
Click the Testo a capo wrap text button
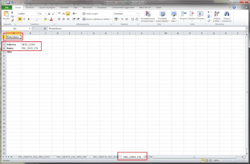[90, 14]
